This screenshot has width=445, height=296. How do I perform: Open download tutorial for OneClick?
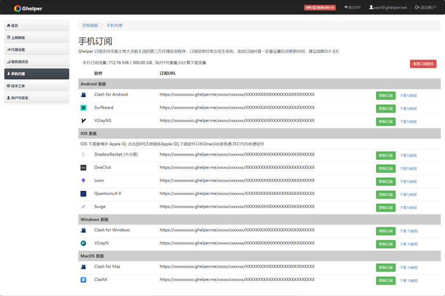coord(408,169)
